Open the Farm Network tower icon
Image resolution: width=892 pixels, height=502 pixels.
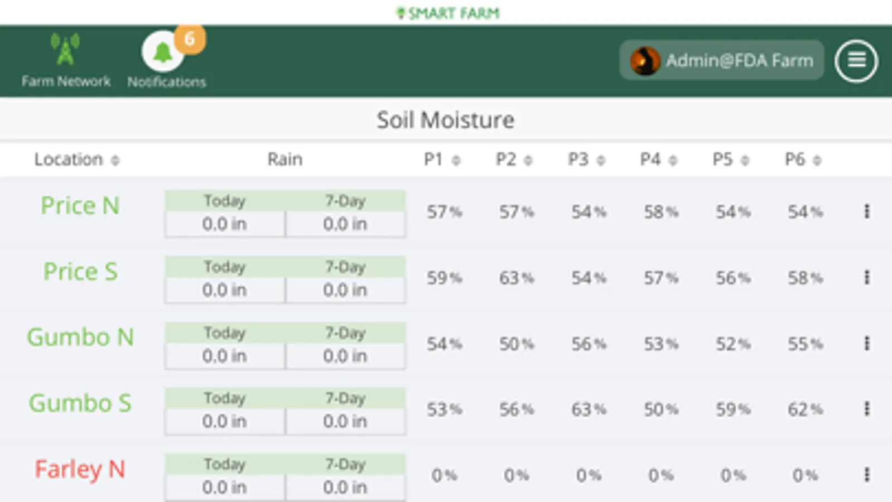pyautogui.click(x=65, y=50)
